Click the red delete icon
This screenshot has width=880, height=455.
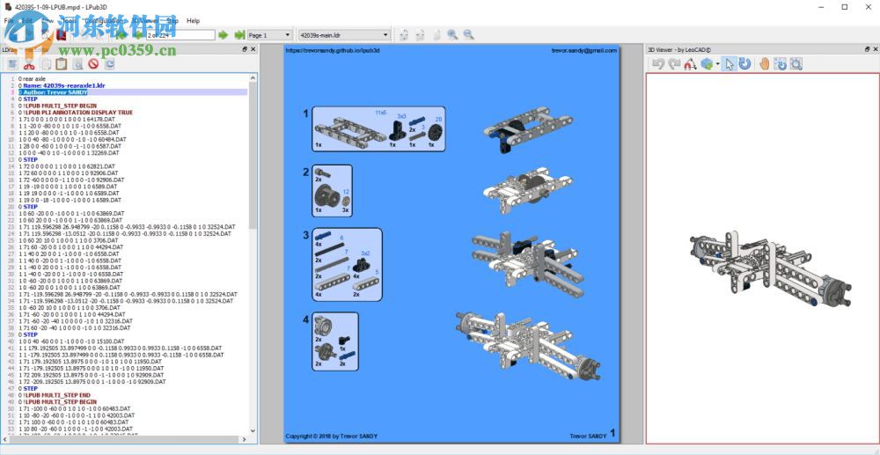point(93,64)
